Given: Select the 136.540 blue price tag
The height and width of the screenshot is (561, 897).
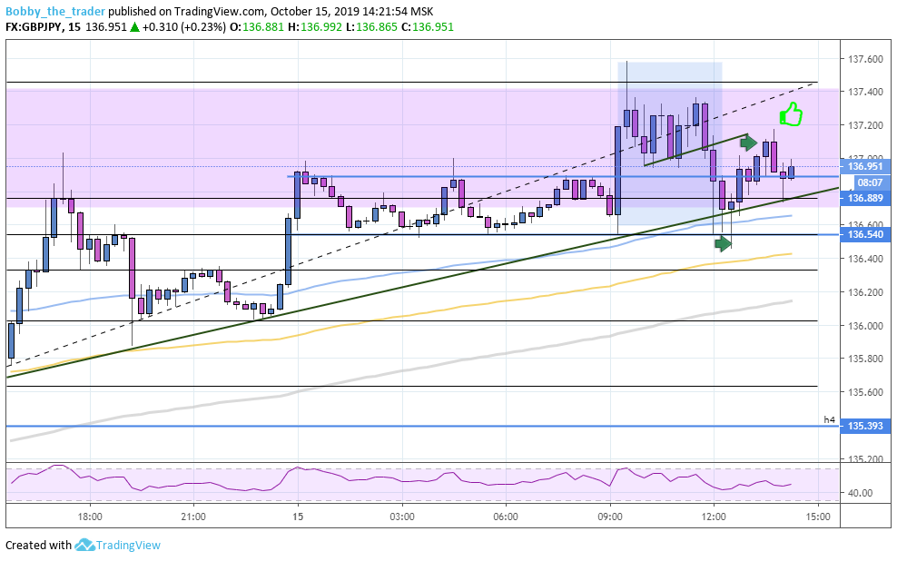Looking at the screenshot, I should pyautogui.click(x=865, y=234).
